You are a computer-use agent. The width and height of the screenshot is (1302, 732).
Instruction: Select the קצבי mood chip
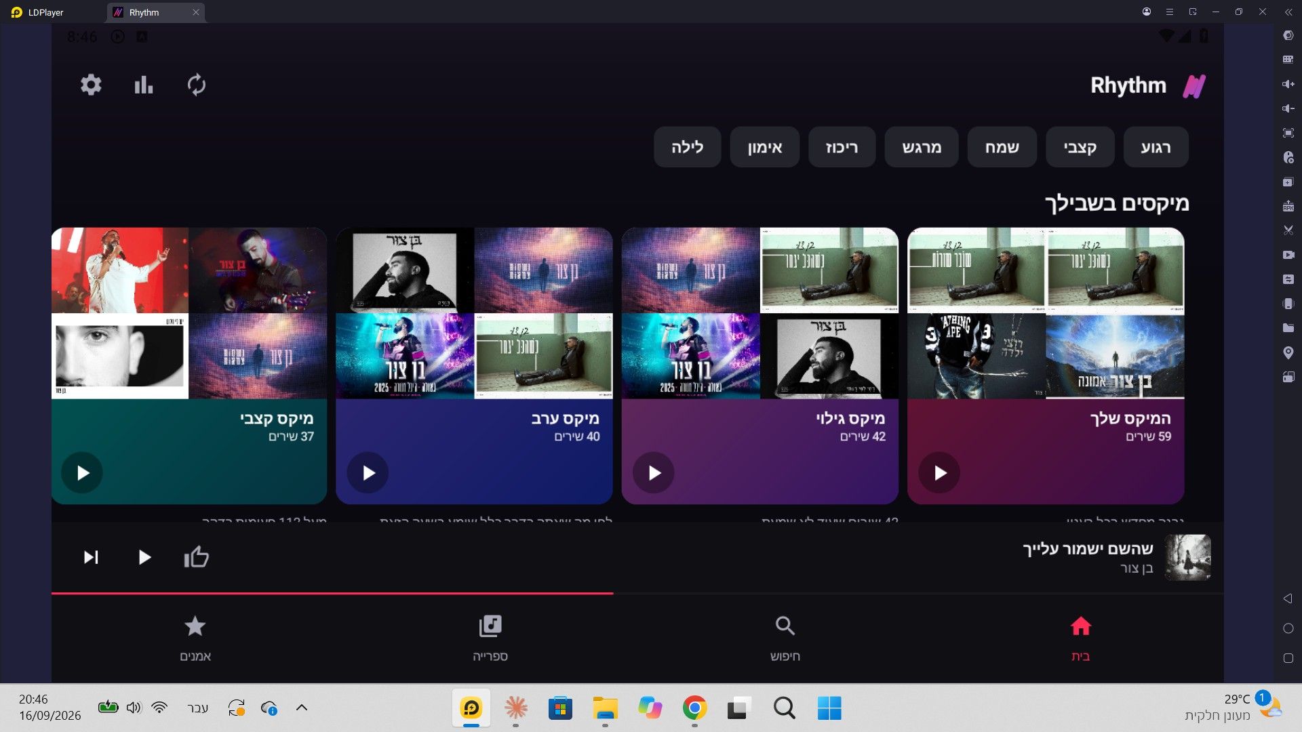(1080, 147)
